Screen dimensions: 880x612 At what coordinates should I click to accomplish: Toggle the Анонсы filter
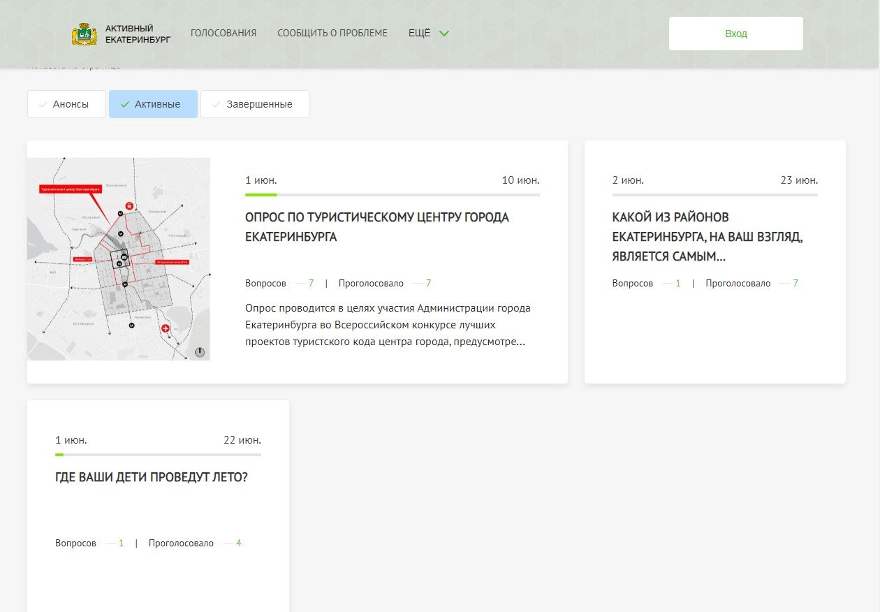click(66, 104)
